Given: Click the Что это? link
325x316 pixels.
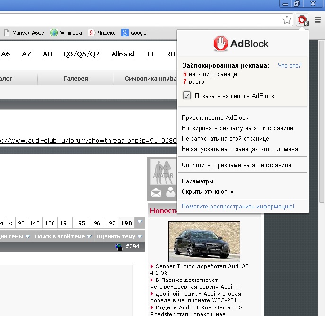Looking at the screenshot, I should point(290,65).
